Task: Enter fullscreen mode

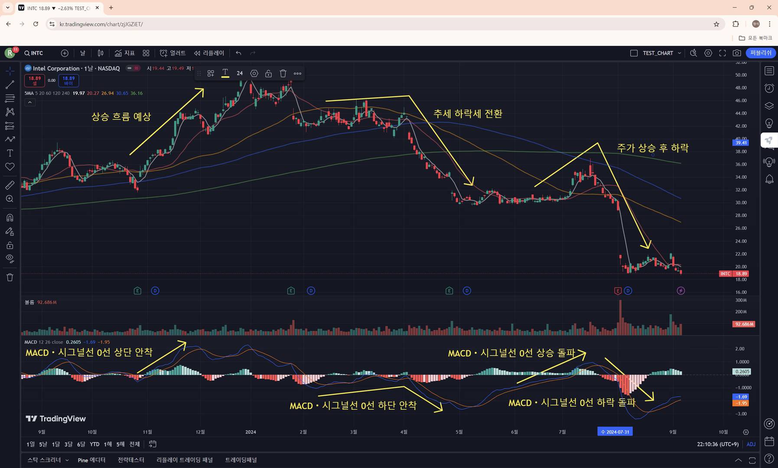Action: pos(723,53)
